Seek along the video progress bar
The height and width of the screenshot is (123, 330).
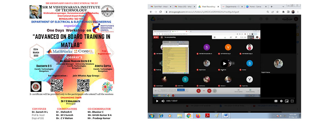click(x=224, y=98)
